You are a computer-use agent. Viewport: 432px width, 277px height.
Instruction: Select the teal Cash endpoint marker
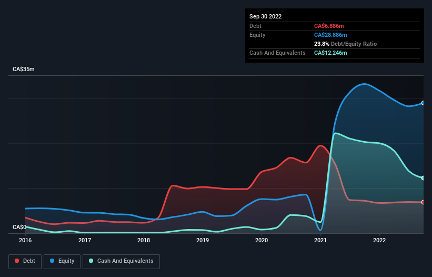423,178
